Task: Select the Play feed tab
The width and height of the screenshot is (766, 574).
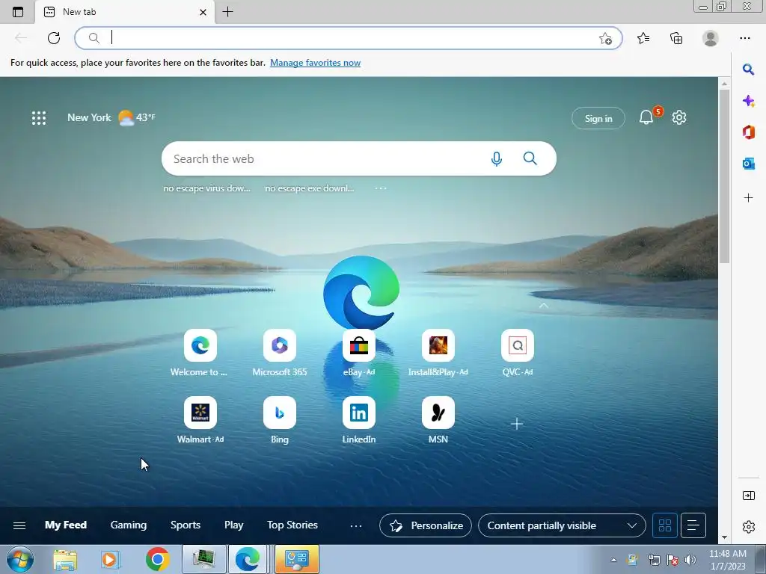Action: click(233, 525)
